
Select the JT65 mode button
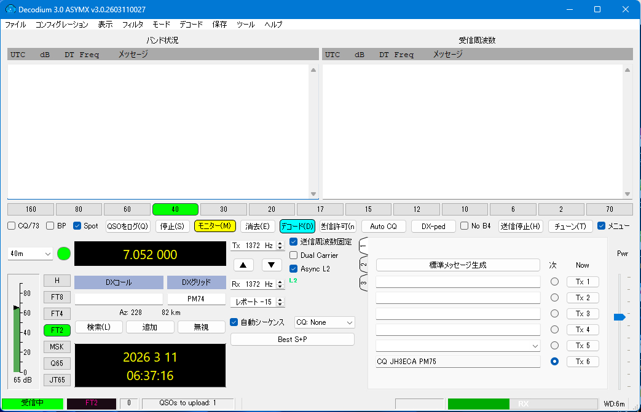tap(57, 380)
